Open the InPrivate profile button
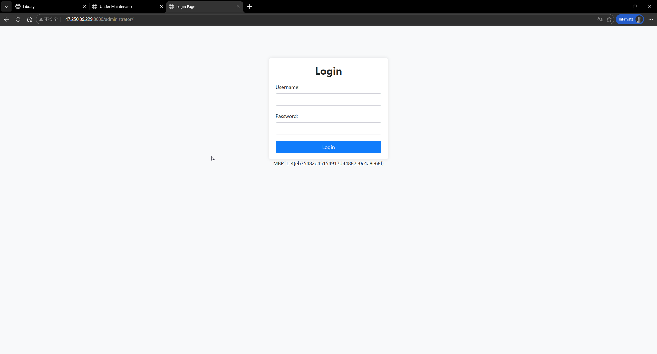Viewport: 657px width, 354px height. coord(630,19)
